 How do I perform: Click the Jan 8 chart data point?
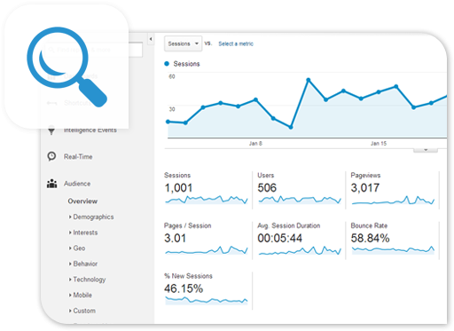click(255, 99)
